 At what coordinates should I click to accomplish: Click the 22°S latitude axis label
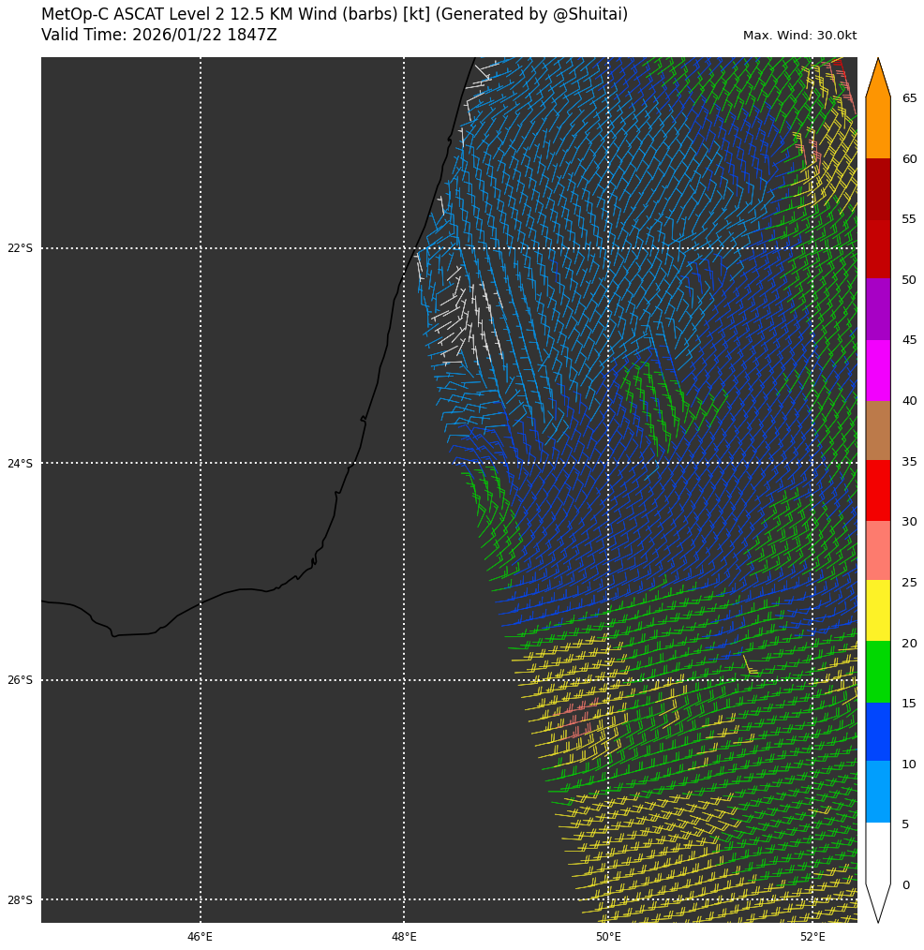click(x=20, y=248)
